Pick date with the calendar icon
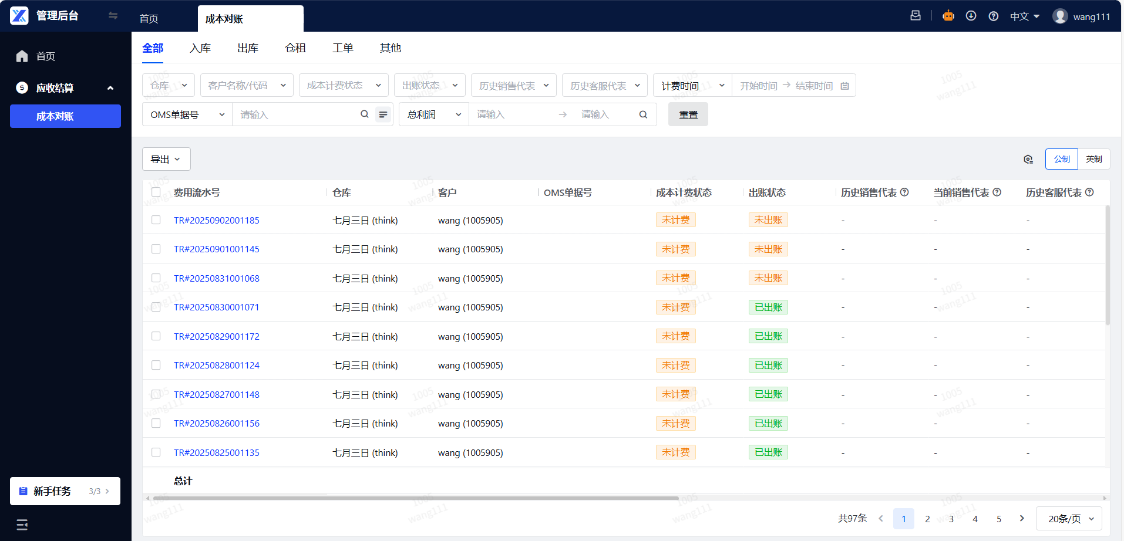1124x541 pixels. tap(844, 86)
